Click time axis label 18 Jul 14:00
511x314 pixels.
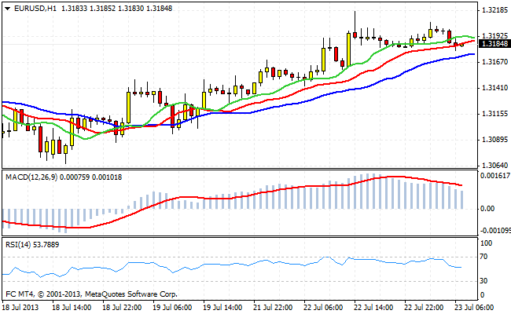(72, 308)
